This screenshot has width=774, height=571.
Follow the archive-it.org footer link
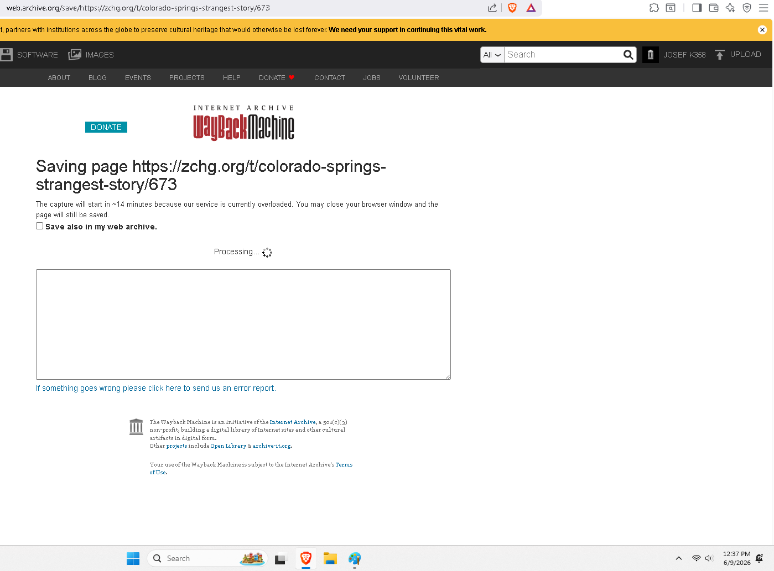[272, 446]
